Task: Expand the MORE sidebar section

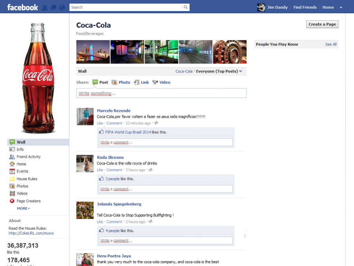Action: (23, 208)
